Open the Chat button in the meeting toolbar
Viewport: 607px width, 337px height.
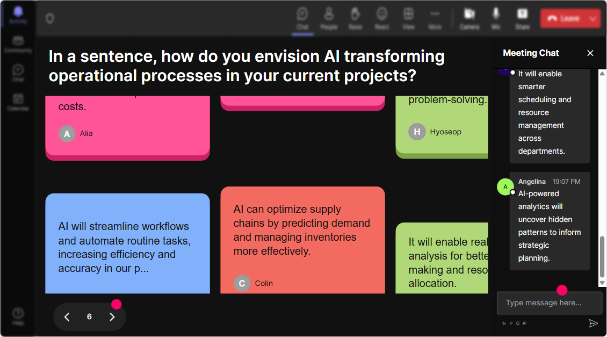(x=302, y=18)
